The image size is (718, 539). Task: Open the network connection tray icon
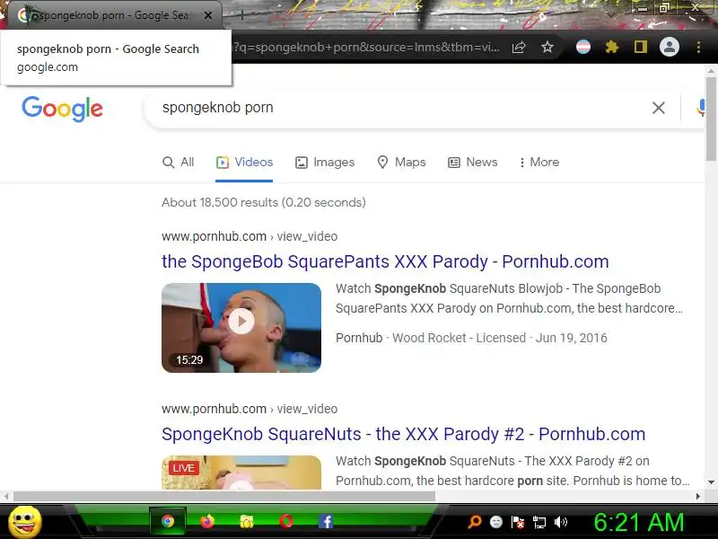(539, 522)
